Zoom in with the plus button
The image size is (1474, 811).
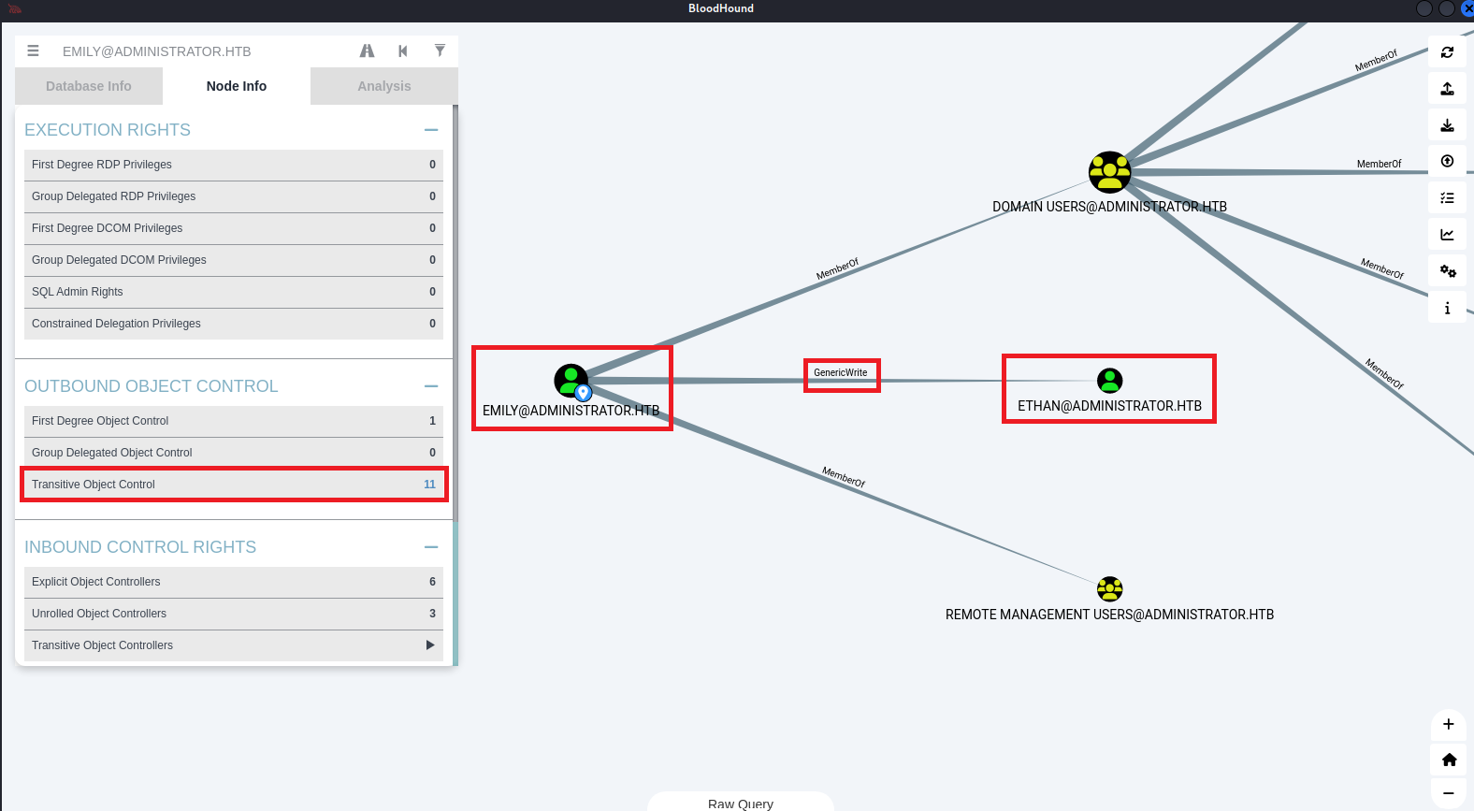coord(1449,724)
